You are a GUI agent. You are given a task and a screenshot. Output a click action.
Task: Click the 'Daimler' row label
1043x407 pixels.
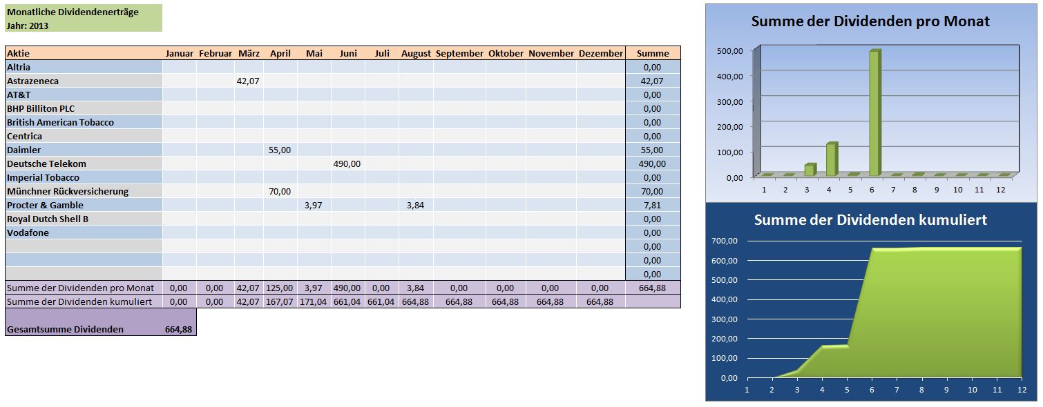click(84, 150)
